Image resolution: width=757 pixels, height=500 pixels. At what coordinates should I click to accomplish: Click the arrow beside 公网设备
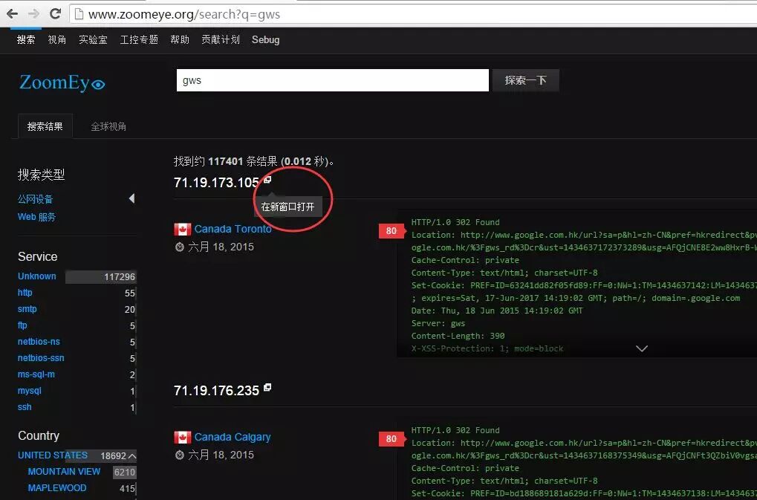click(131, 198)
